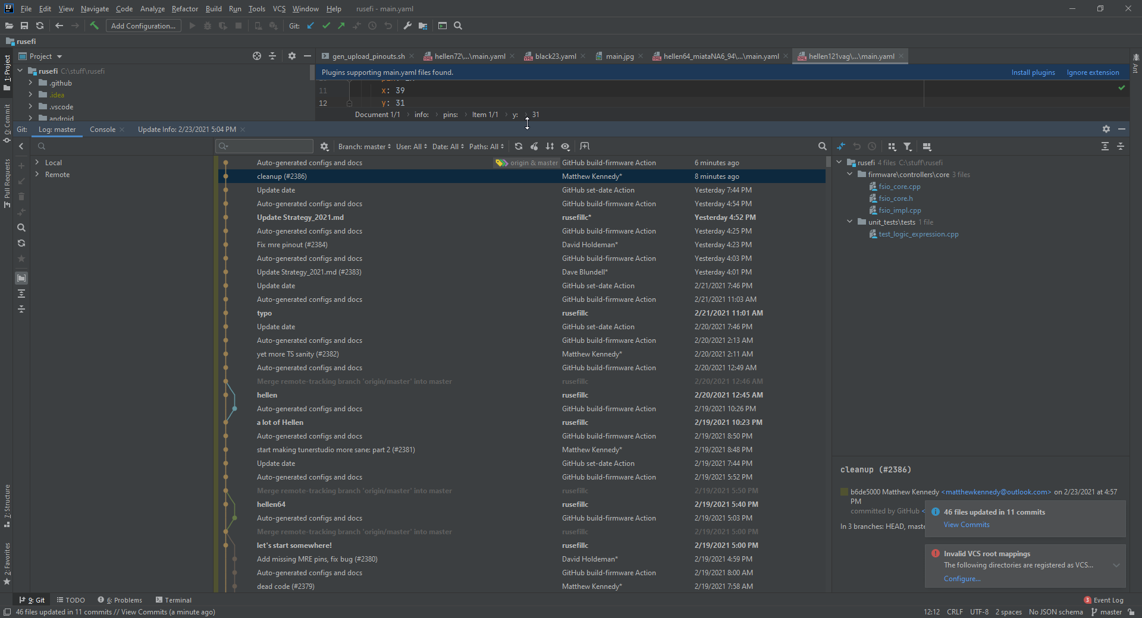Refresh the Git log
Screen dimensions: 1142x618
tap(519, 146)
